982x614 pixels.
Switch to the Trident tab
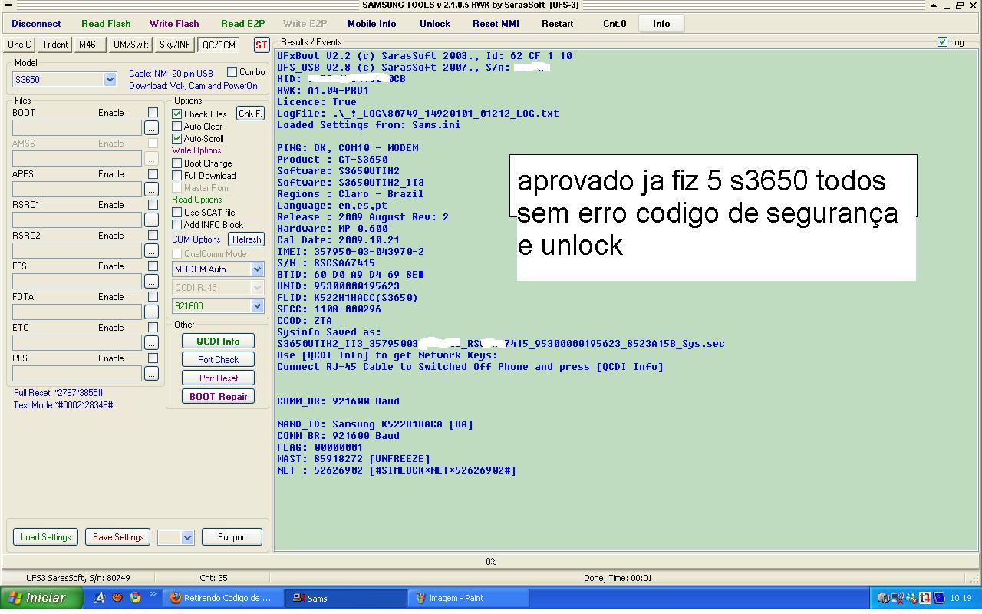point(55,45)
